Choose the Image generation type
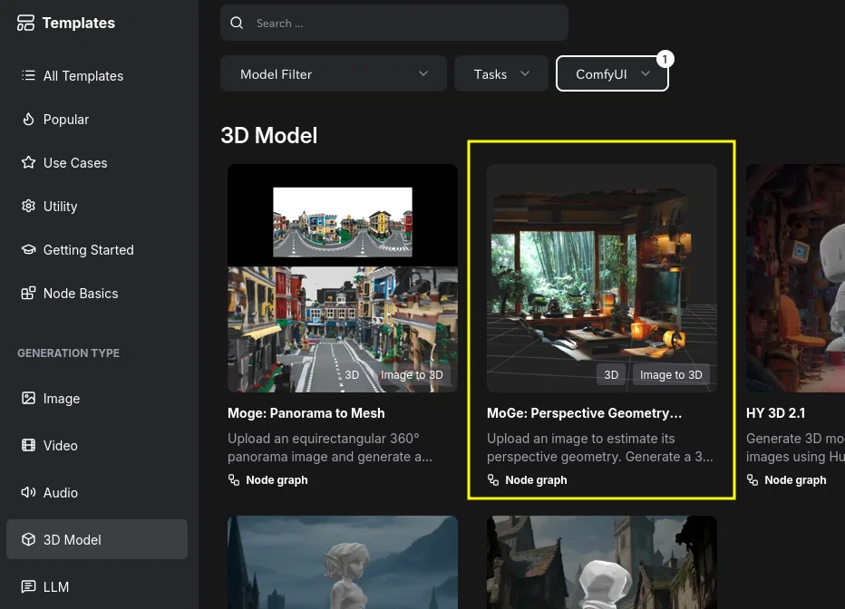 (x=97, y=399)
